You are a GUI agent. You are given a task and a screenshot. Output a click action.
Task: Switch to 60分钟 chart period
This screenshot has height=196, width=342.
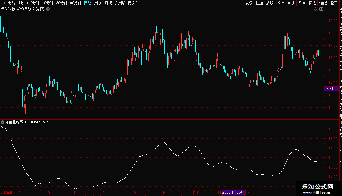coord(75,3)
